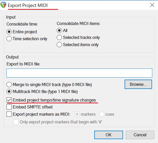Select All under Consolidate MIDI items
Image resolution: width=158 pixels, height=143 pixels.
pos(59,31)
